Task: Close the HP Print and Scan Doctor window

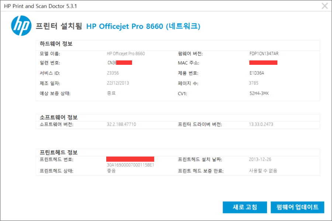Action: point(325,6)
